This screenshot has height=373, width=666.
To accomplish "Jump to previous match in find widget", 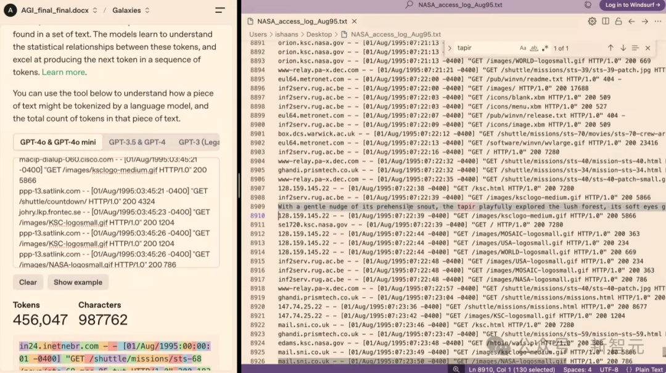I will (x=610, y=48).
